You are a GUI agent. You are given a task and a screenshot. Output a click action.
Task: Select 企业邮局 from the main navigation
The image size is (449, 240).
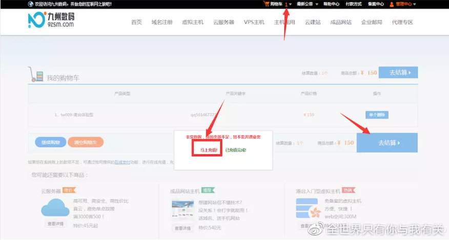coord(372,23)
